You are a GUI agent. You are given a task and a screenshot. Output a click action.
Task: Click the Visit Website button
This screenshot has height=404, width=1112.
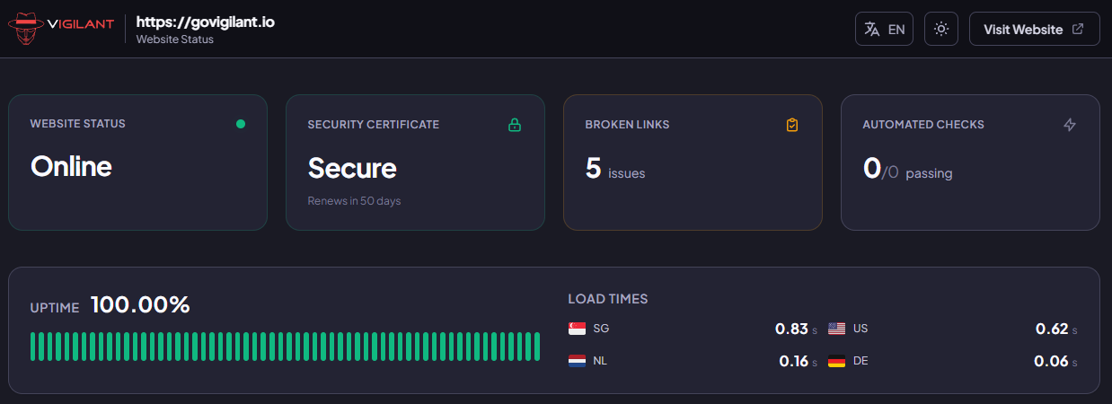tap(1034, 29)
